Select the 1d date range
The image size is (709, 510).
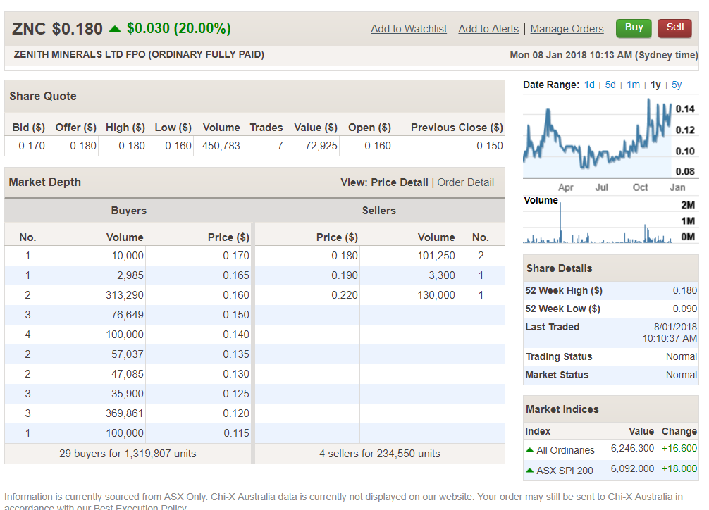coord(589,85)
